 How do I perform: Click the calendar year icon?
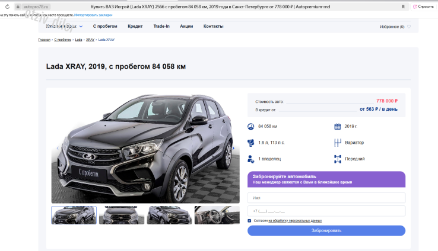point(338,127)
